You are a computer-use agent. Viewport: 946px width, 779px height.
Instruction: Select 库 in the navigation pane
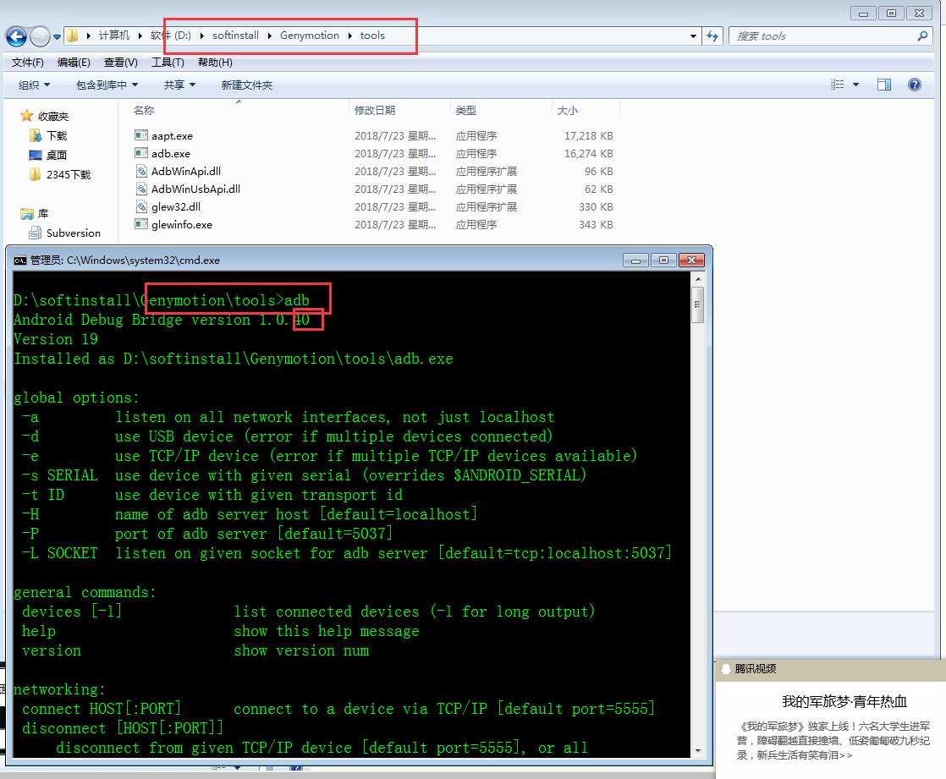coord(43,213)
